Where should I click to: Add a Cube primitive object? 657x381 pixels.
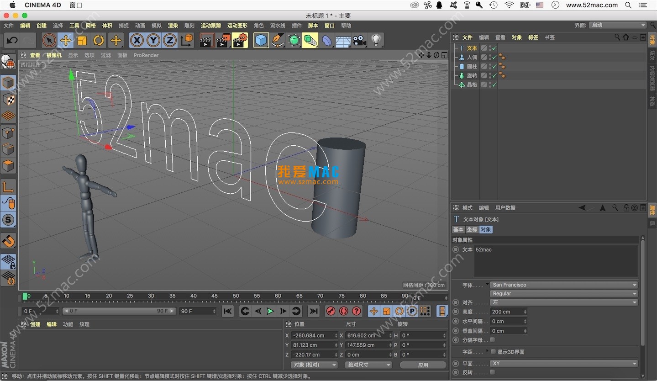point(261,40)
